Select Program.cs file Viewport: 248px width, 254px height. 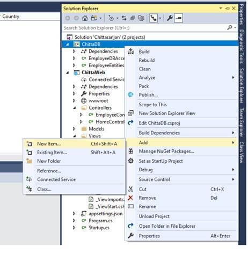[100, 221]
